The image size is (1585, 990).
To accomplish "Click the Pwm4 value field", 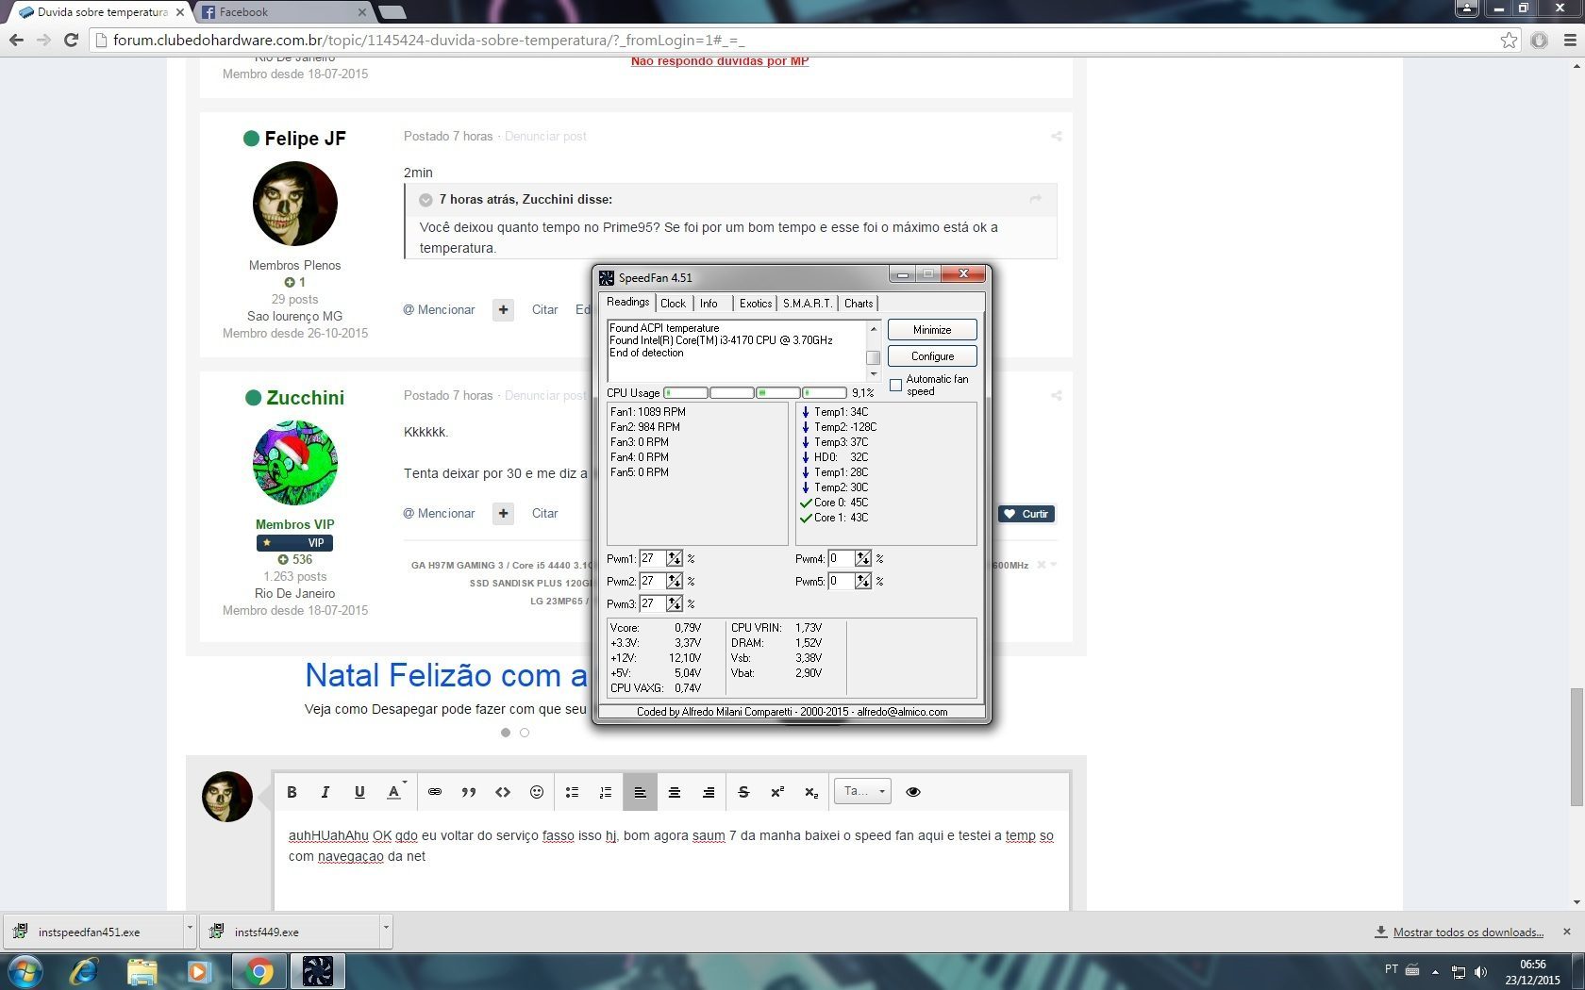I will [x=841, y=559].
